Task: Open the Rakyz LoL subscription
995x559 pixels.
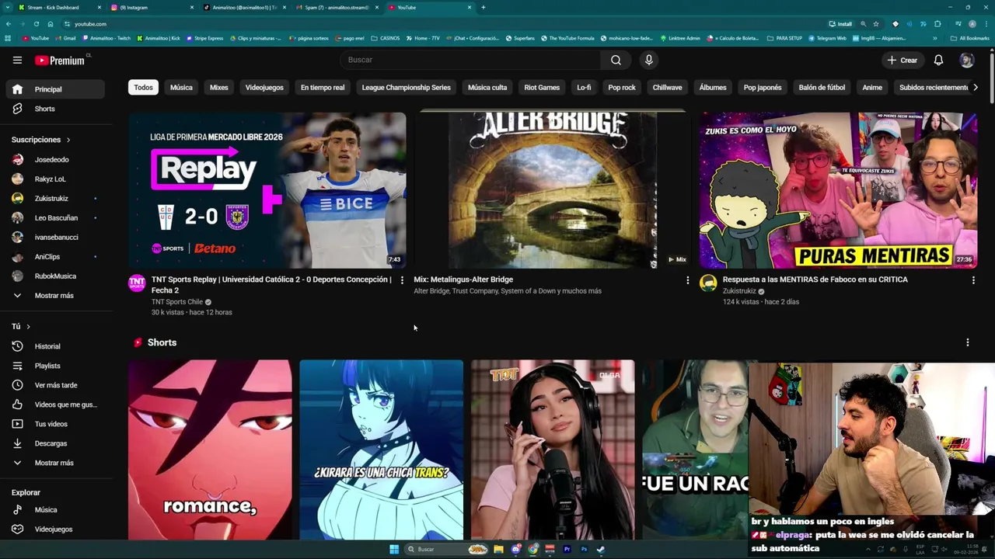Action: pos(55,179)
